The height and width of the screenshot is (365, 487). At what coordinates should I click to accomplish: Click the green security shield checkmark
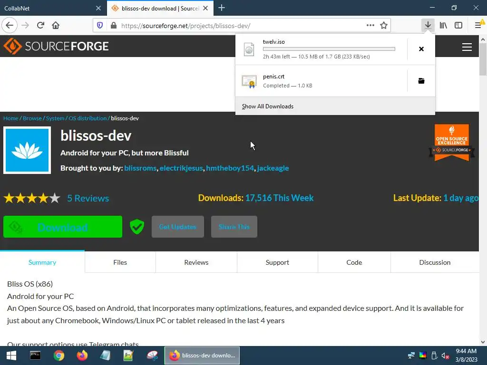[x=136, y=227]
